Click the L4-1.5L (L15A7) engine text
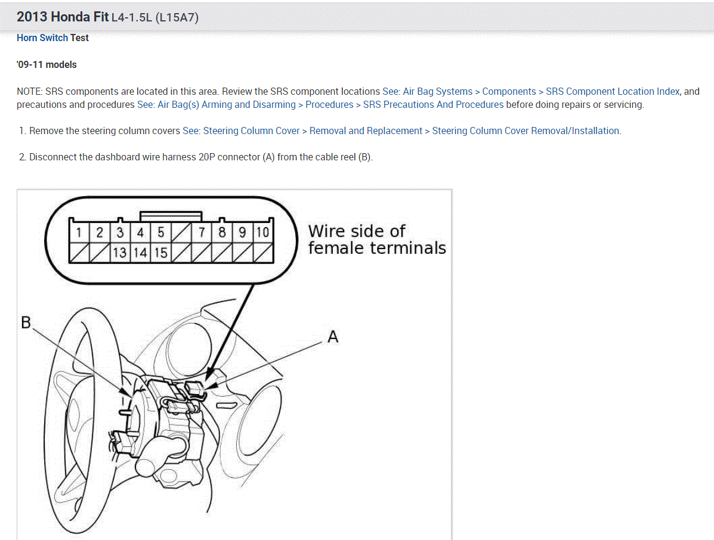 point(155,17)
